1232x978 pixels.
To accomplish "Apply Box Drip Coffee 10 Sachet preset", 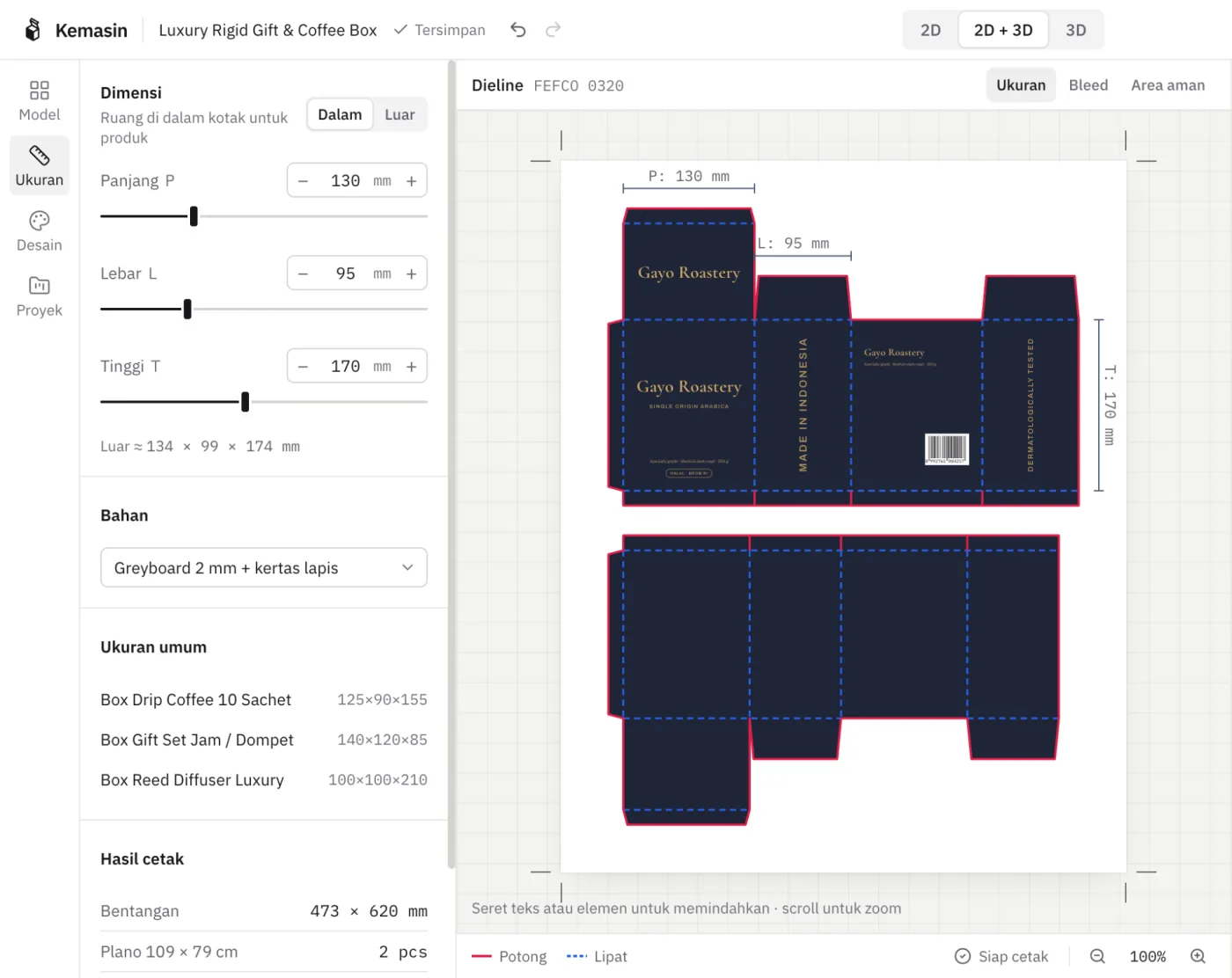I will click(264, 700).
